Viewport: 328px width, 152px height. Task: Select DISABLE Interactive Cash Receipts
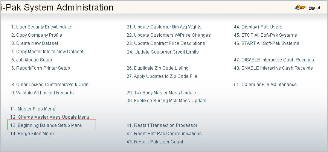pyautogui.click(x=274, y=60)
